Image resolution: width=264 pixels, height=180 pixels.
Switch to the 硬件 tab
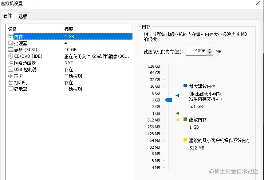(x=8, y=16)
